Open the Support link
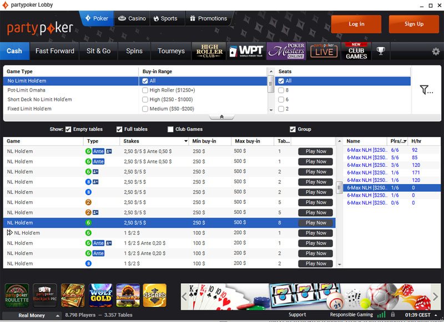The image size is (444, 322). 297,315
